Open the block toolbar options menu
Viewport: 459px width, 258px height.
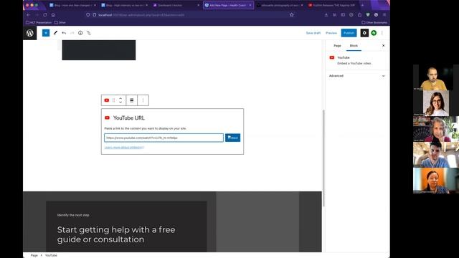pyautogui.click(x=143, y=100)
